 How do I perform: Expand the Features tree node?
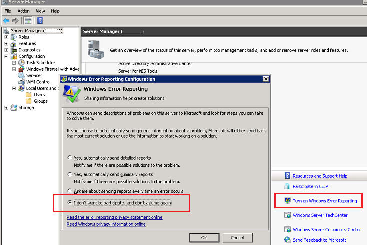(6, 44)
